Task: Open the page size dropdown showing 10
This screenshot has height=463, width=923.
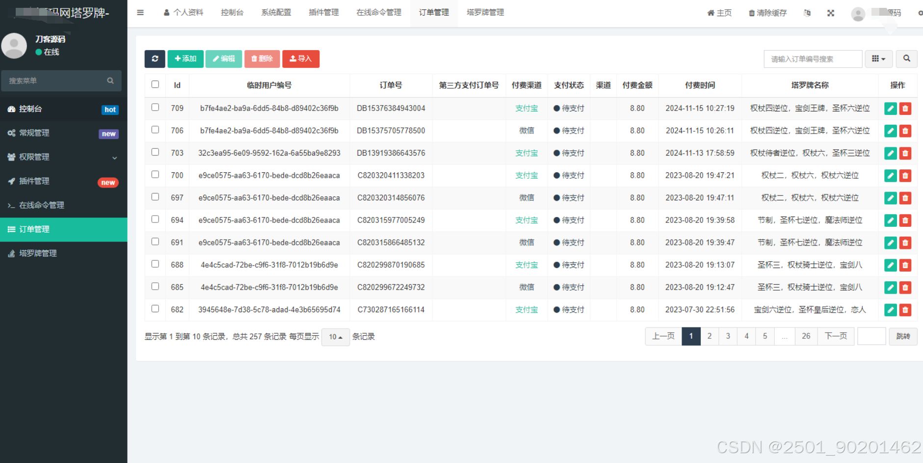Action: point(335,337)
